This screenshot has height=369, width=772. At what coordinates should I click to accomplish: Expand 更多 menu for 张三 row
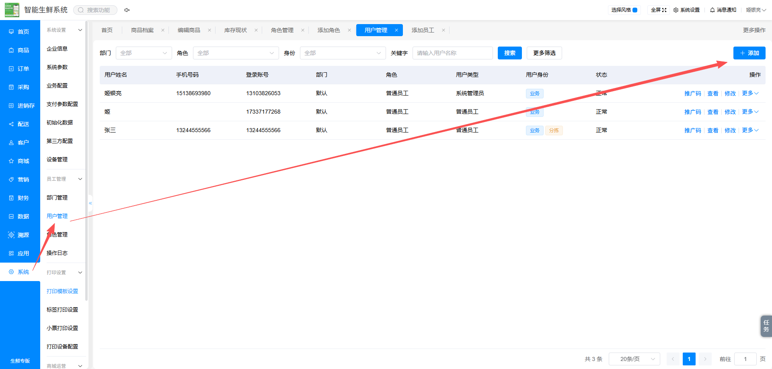[x=750, y=130]
